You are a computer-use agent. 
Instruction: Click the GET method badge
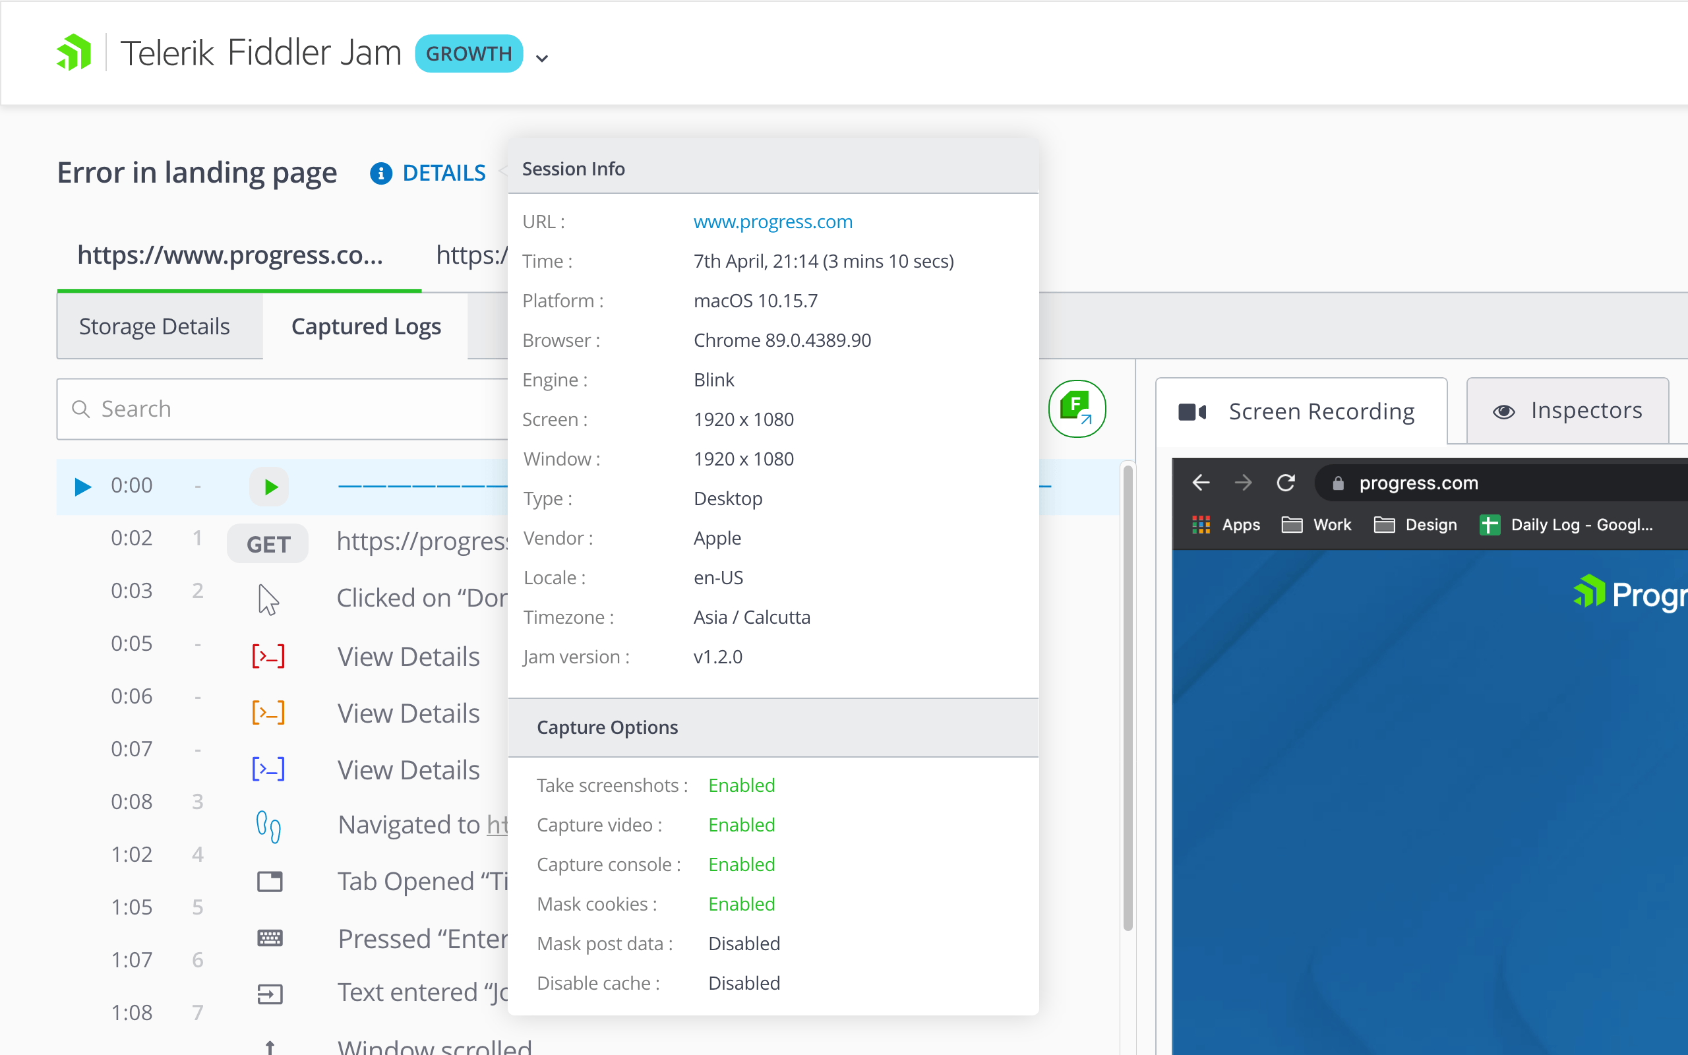click(x=268, y=543)
